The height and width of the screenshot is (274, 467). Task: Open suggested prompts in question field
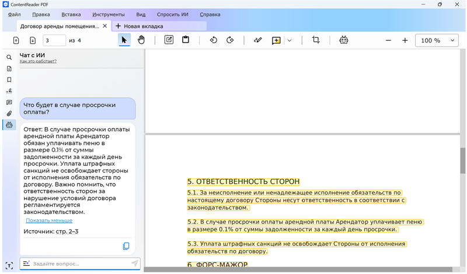(x=26, y=264)
